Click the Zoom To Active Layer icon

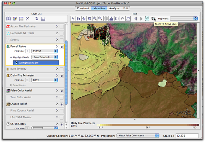[153, 19]
